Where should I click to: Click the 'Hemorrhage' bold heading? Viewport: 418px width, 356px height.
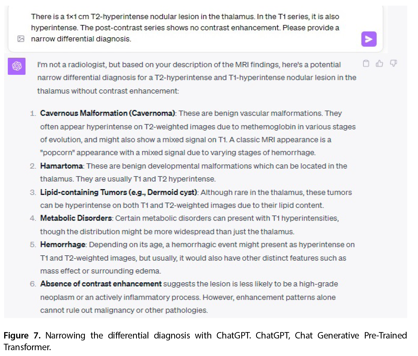coord(63,244)
